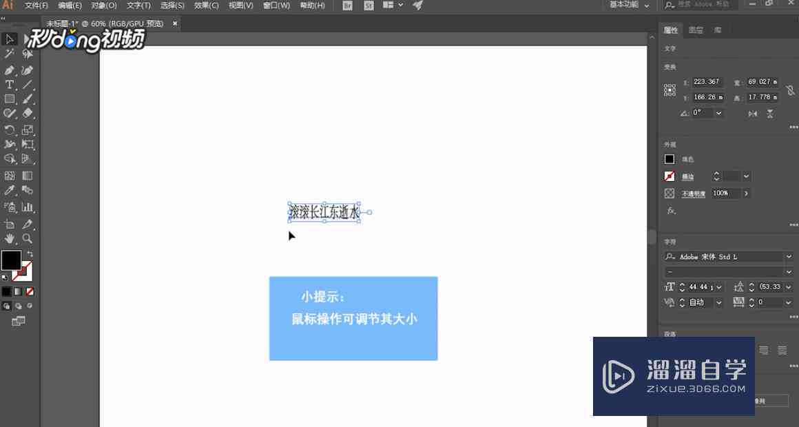
Task: Open the Adobe 宋体 Std L font dropdown
Action: click(789, 257)
